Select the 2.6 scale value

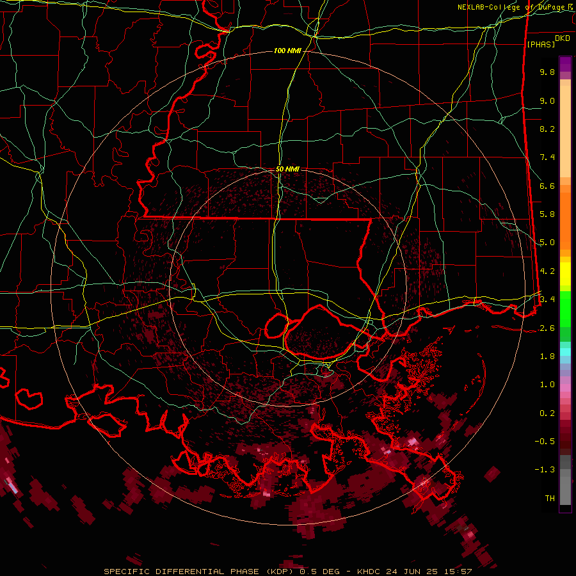[547, 328]
